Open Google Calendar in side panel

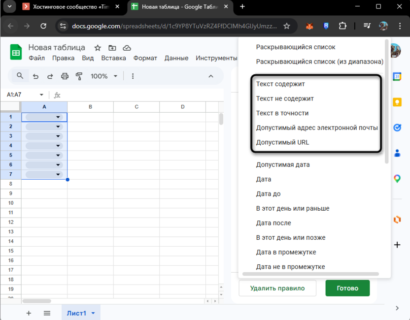[x=397, y=77]
